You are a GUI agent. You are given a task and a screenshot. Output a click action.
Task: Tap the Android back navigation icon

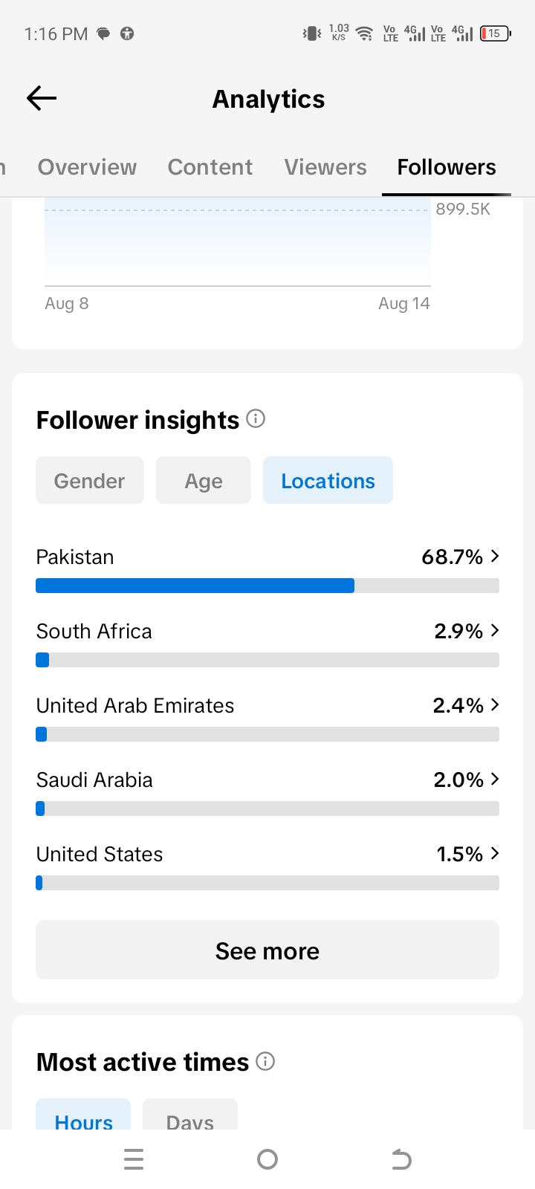(401, 1159)
